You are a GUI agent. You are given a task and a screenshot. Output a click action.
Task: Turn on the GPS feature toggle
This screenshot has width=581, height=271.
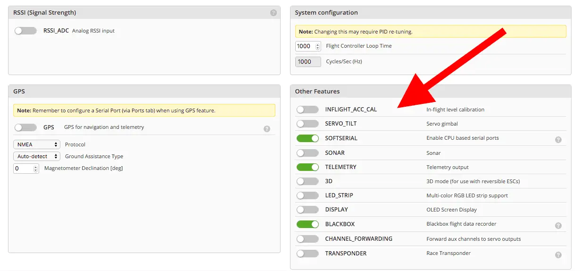[x=25, y=127]
